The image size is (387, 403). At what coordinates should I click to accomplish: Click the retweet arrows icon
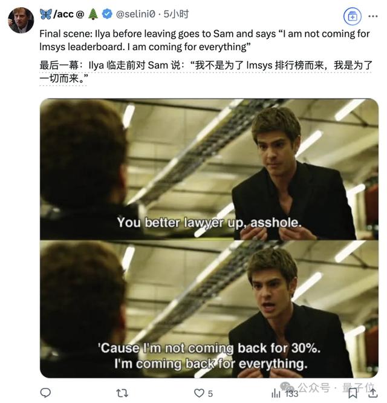coord(122,393)
